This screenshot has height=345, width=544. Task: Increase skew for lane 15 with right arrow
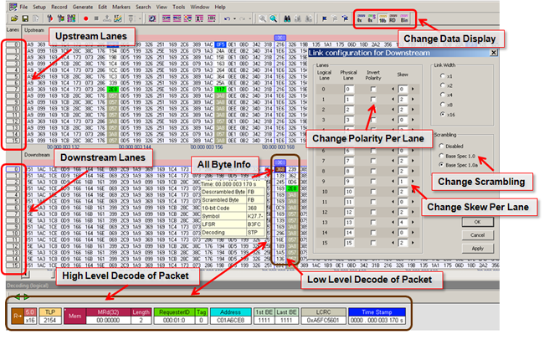pos(413,243)
